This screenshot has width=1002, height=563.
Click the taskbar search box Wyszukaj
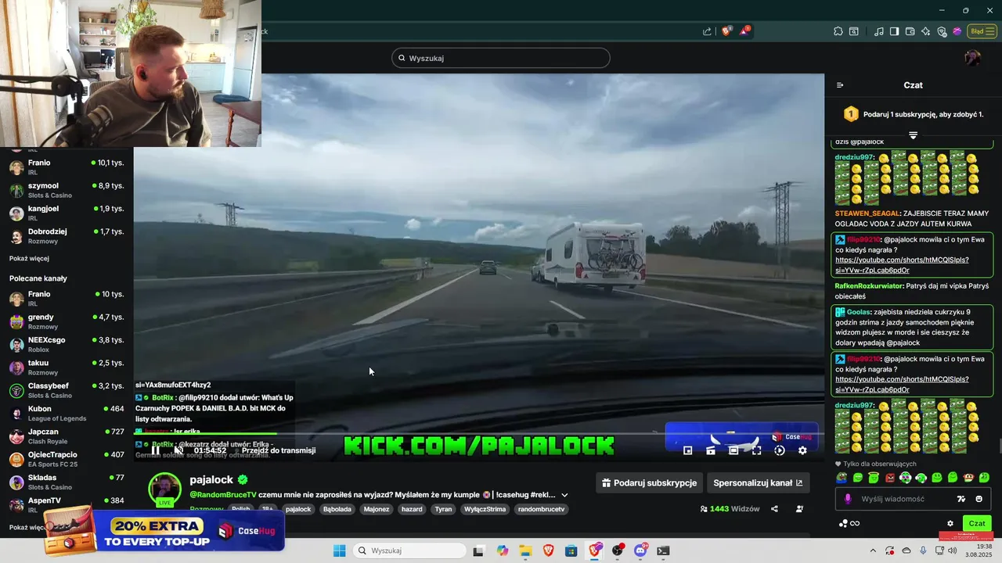(409, 550)
